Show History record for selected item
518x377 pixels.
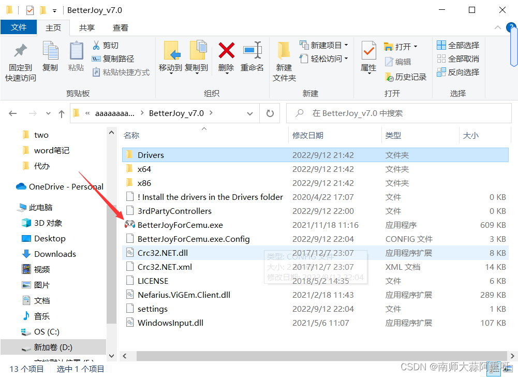click(x=406, y=77)
